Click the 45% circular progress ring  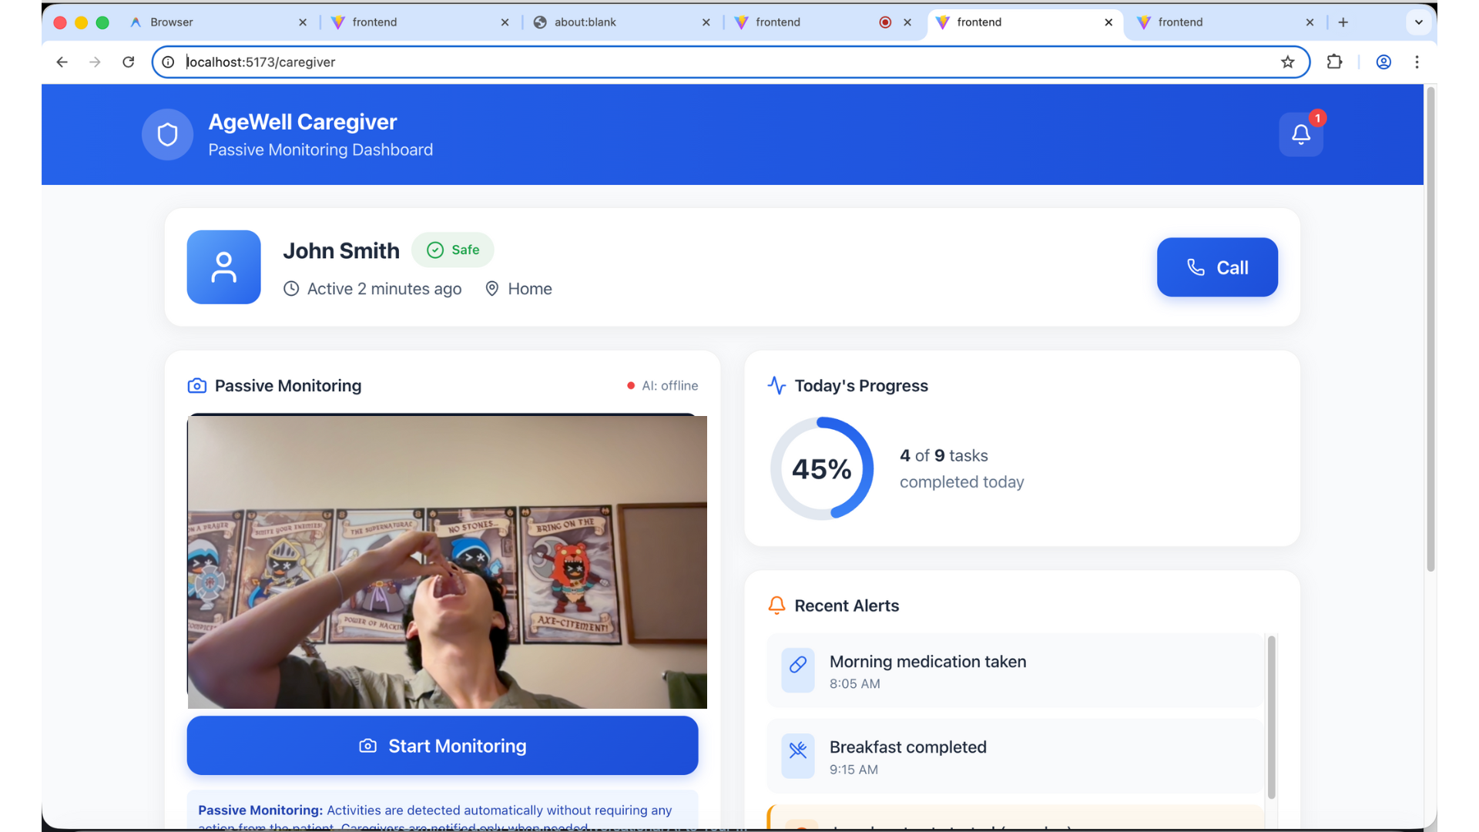[821, 469]
